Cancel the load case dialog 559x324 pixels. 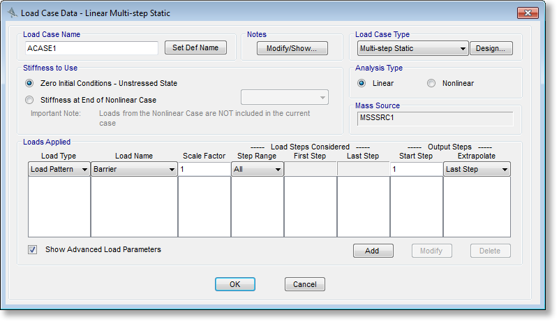click(x=304, y=284)
